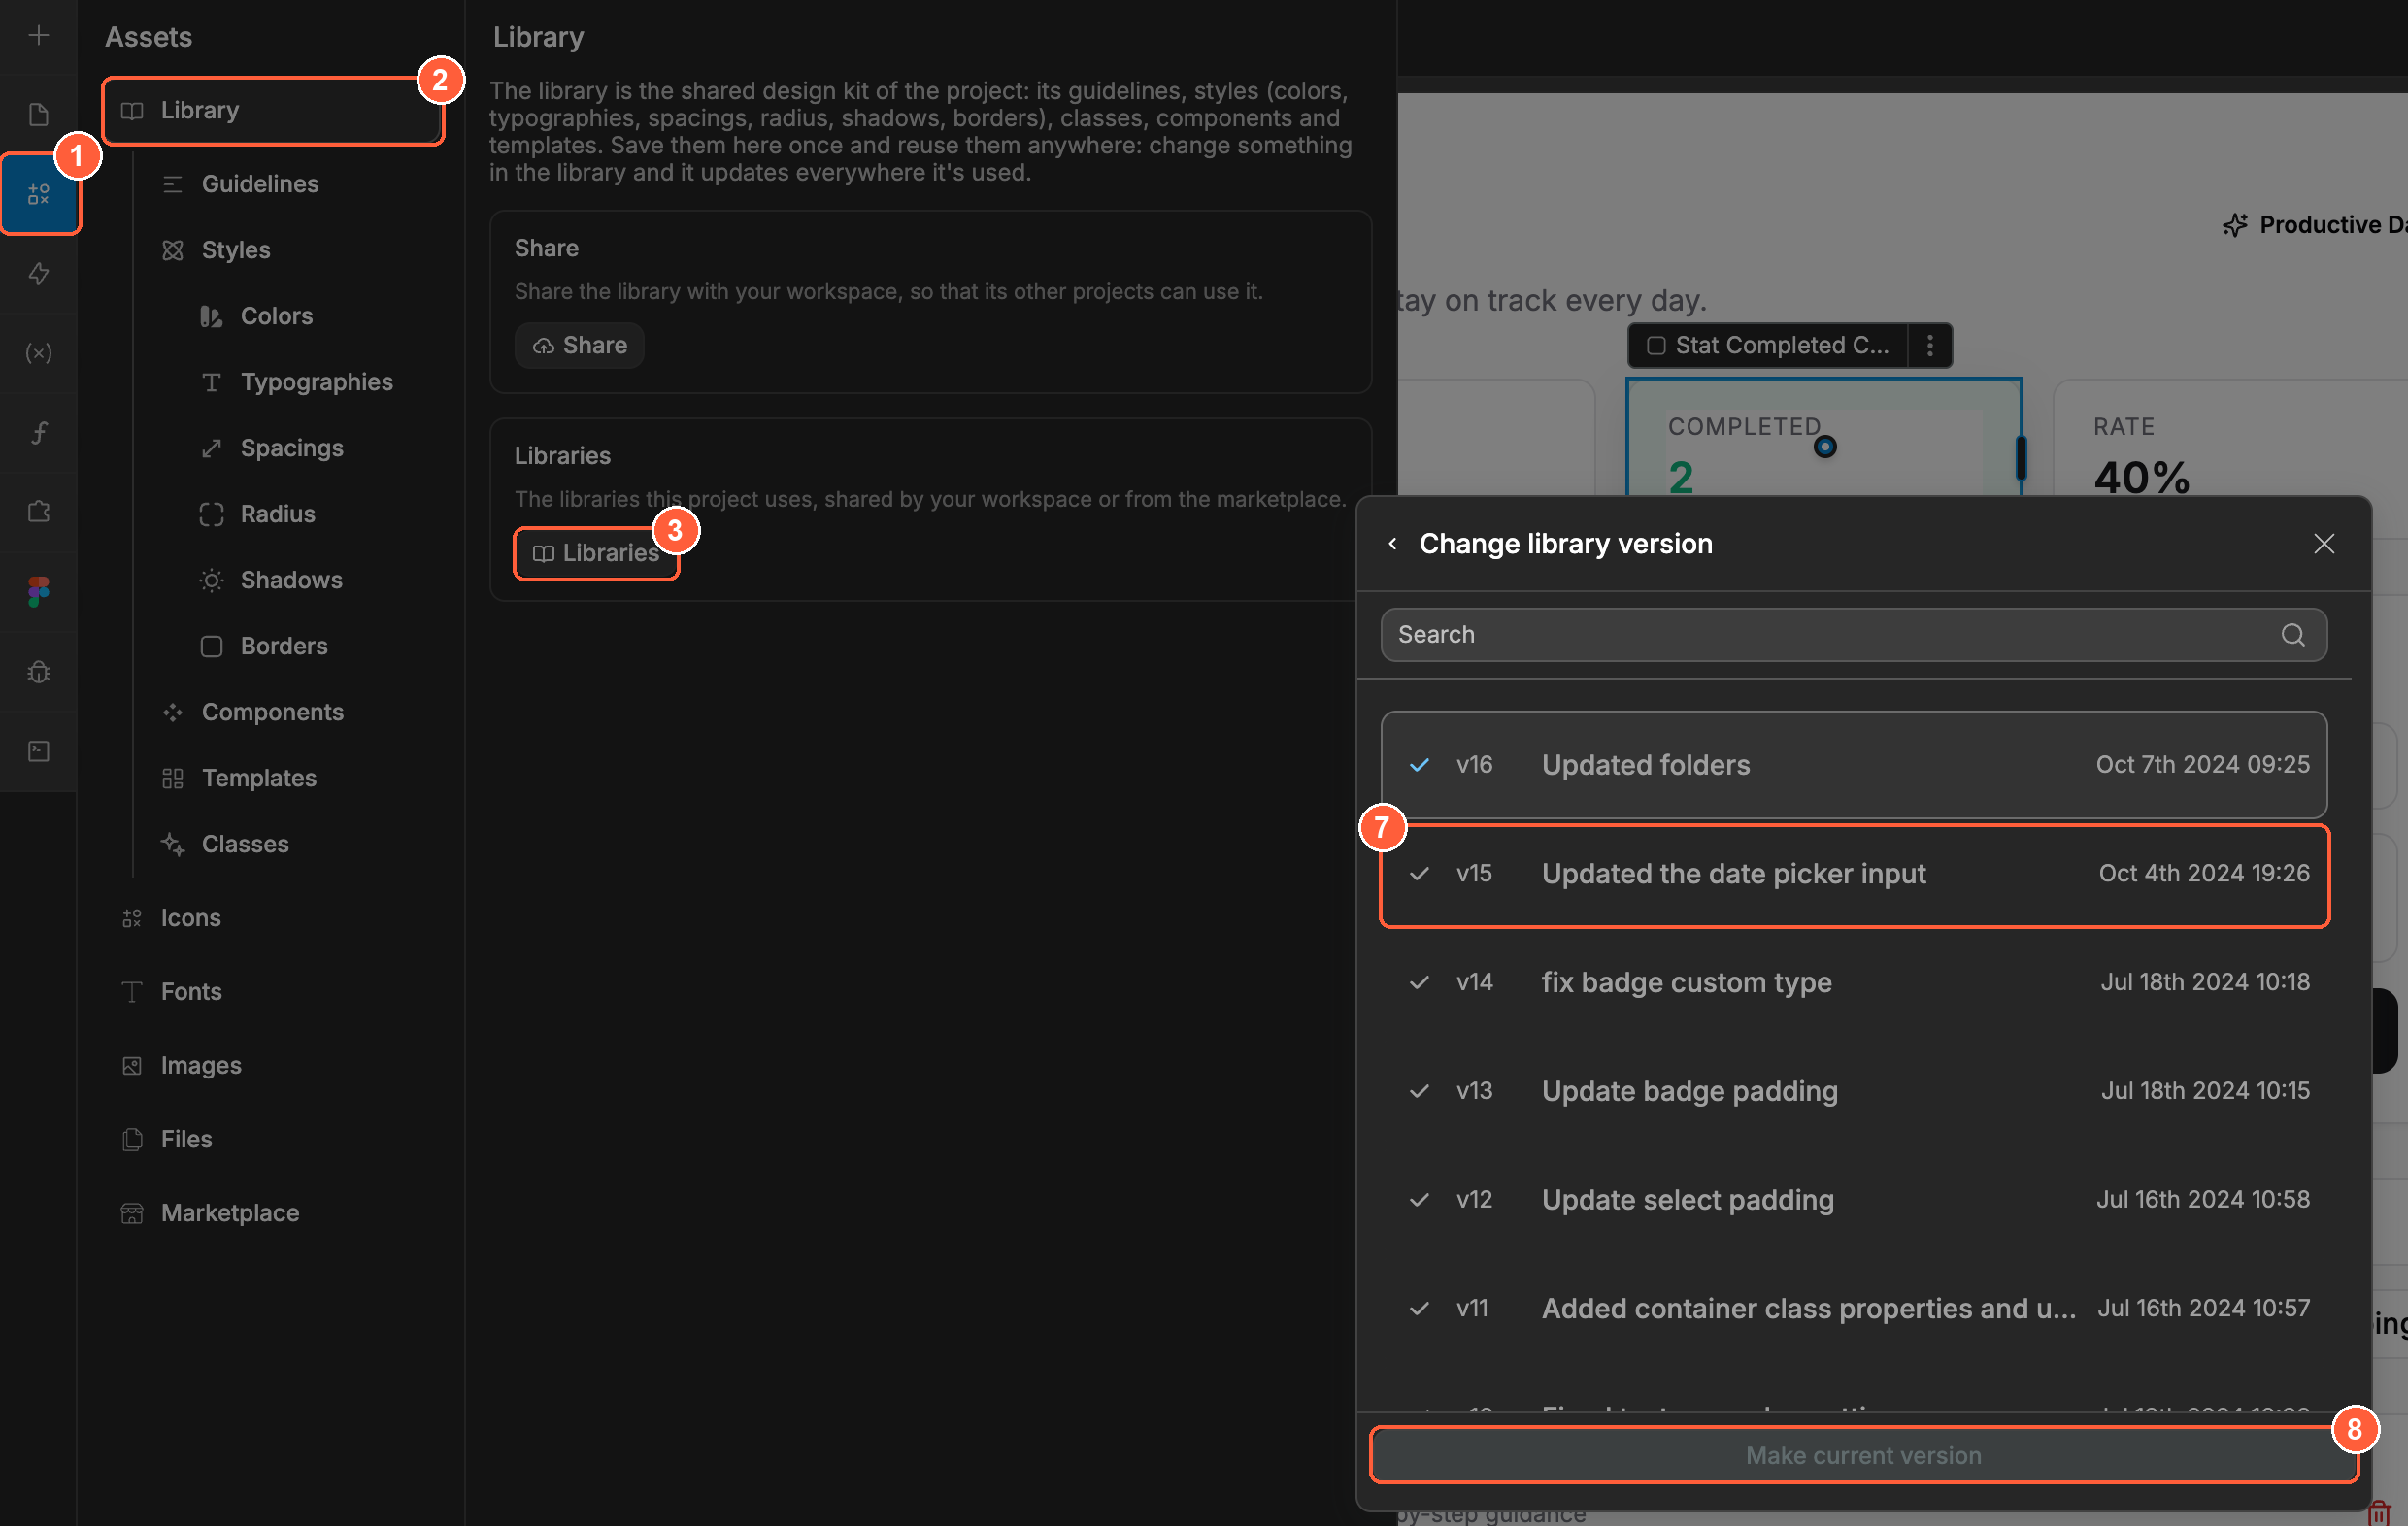Viewport: 2408px width, 1526px height.
Task: Open the console terminal icon in rail
Action: point(38,751)
